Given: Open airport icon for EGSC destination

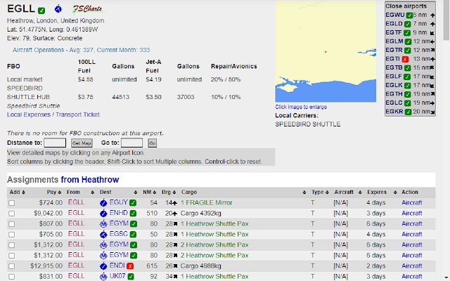Looking at the screenshot, I should [x=103, y=234].
